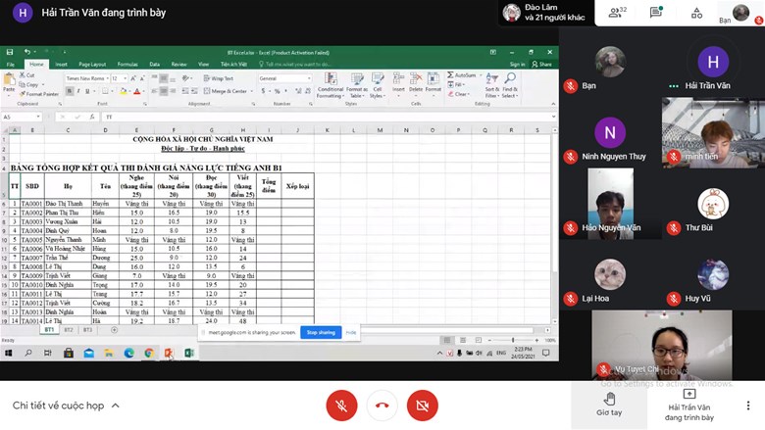Open Find & Select magnifier menu
This screenshot has height=430, width=765.
tap(509, 85)
